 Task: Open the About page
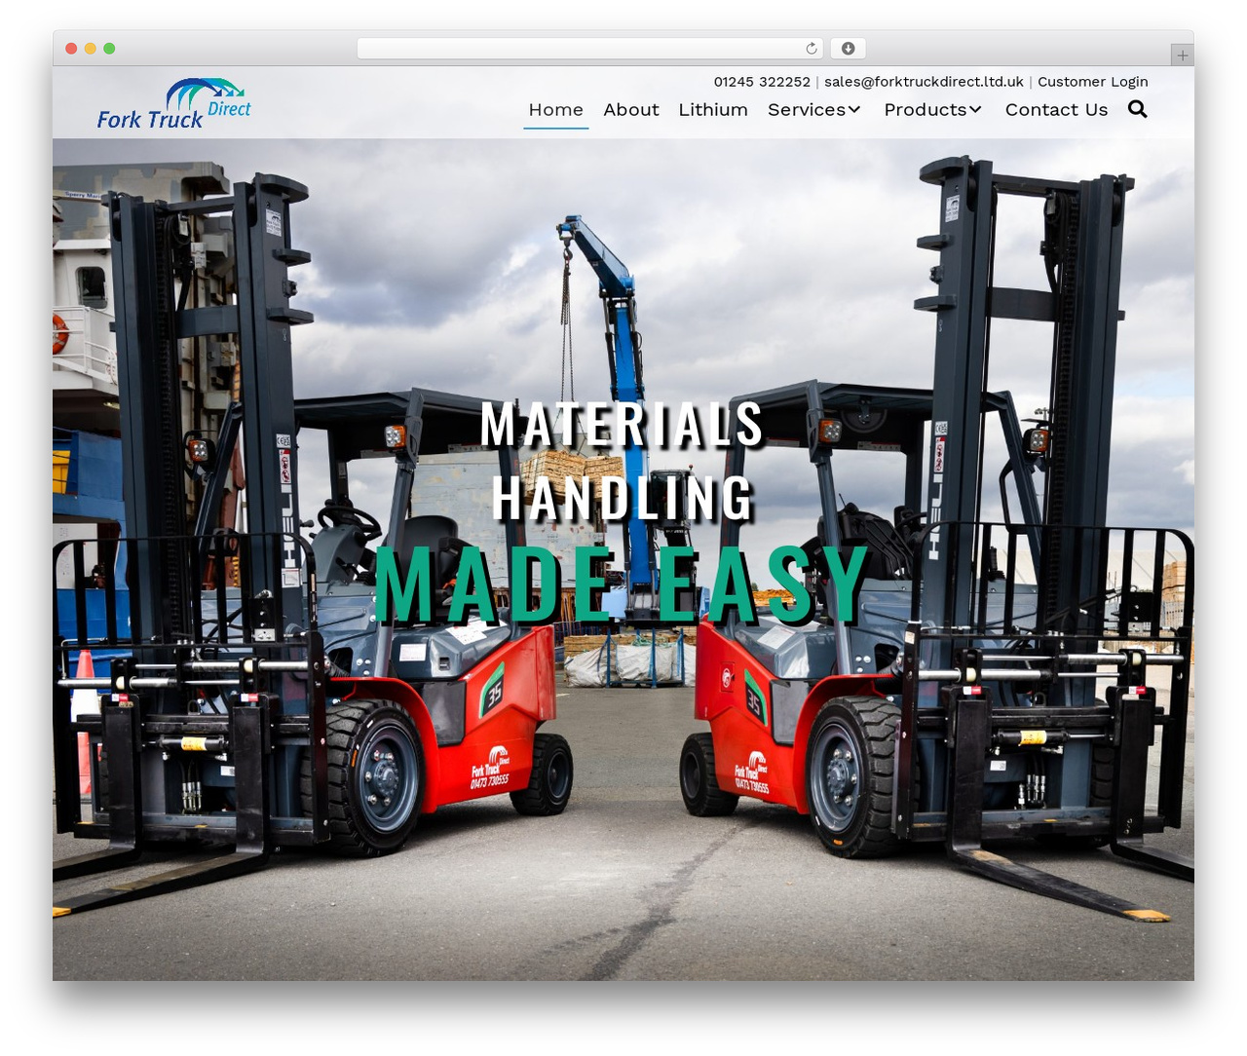pyautogui.click(x=631, y=110)
